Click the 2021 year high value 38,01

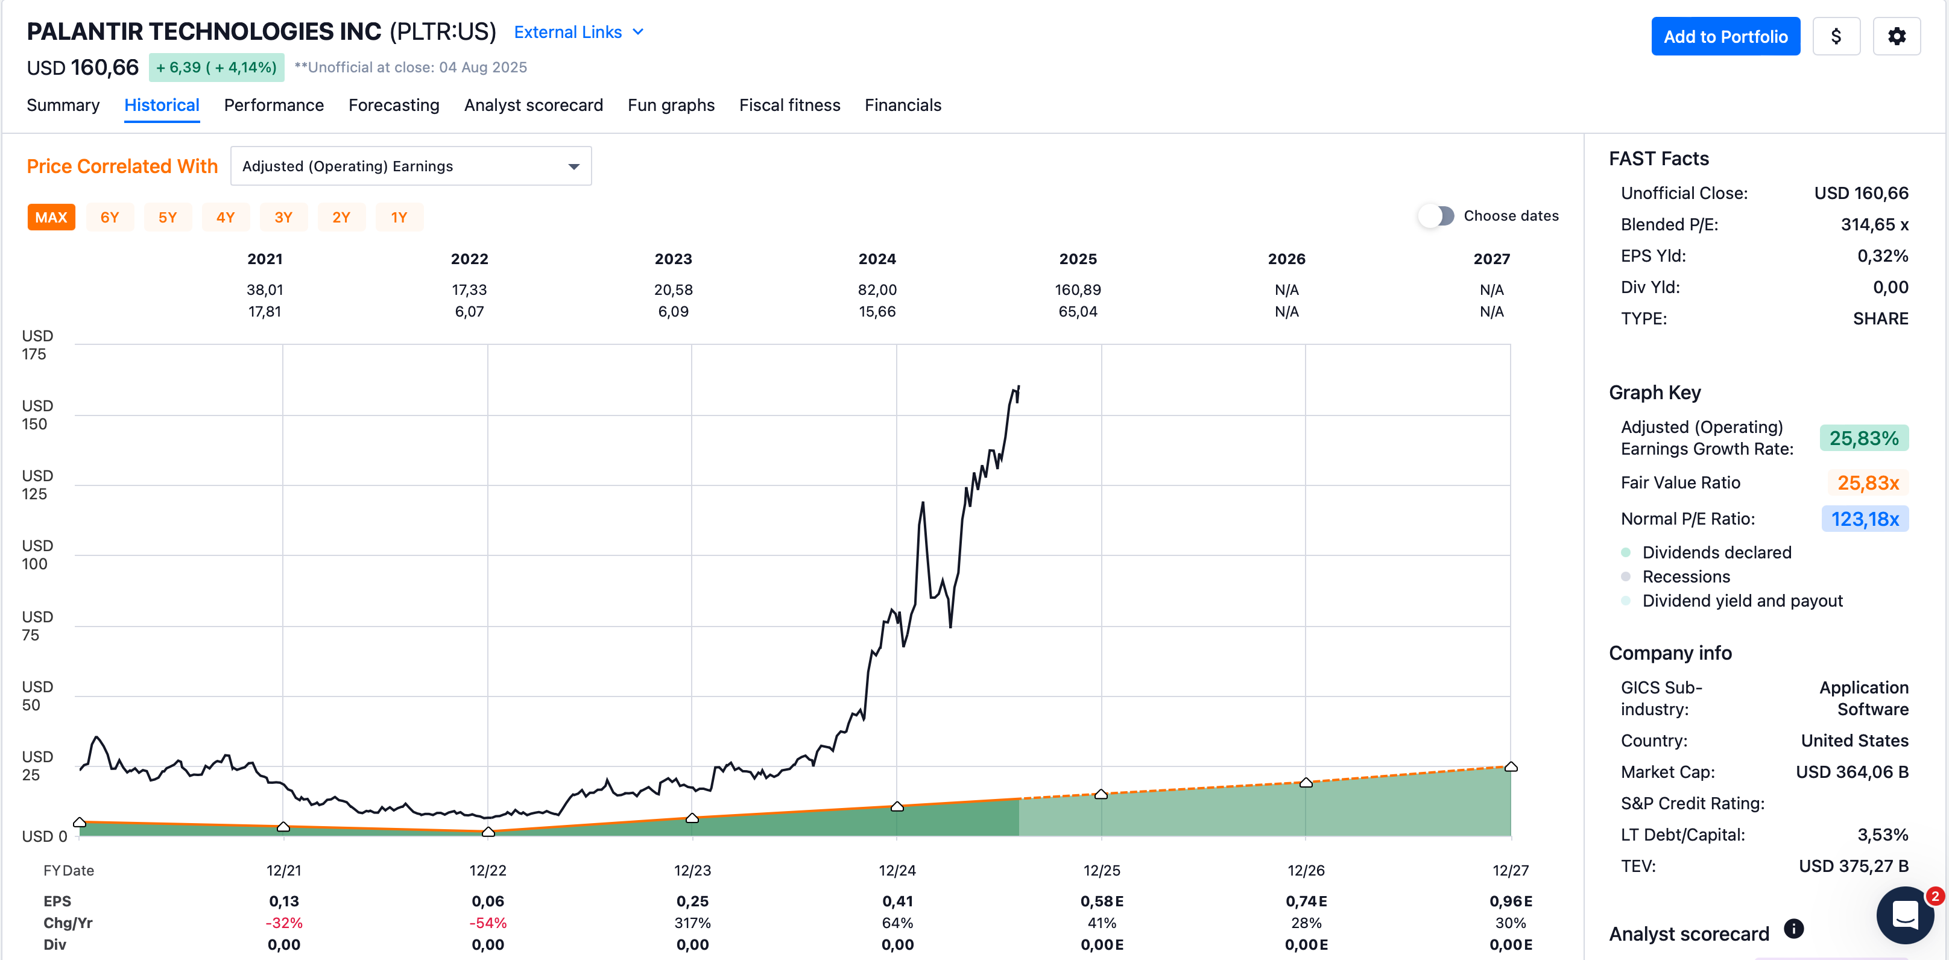coord(265,289)
